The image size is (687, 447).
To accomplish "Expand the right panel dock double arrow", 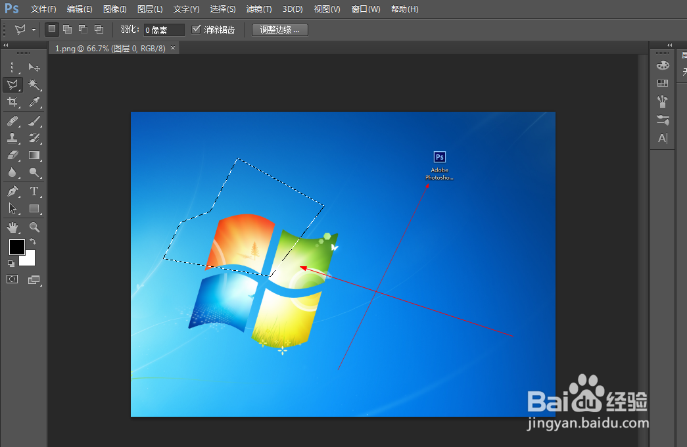I will point(669,45).
